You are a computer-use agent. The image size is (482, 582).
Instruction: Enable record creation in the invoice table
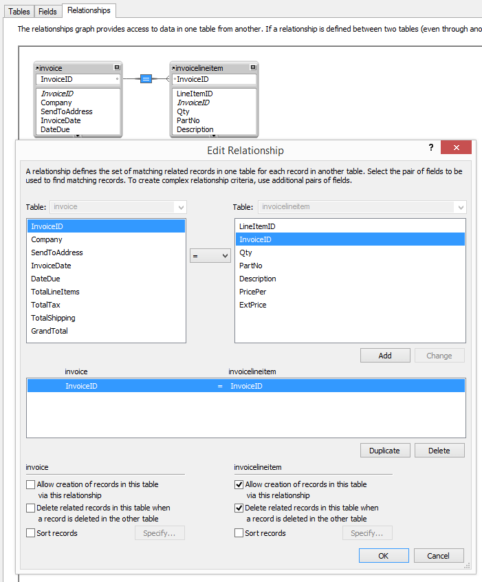coord(30,484)
